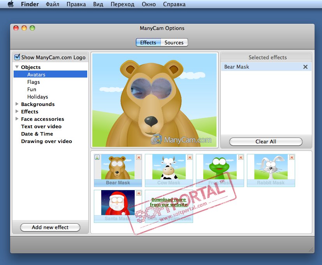Expand the Backgrounds category
Image resolution: width=322 pixels, height=265 pixels.
pyautogui.click(x=17, y=104)
